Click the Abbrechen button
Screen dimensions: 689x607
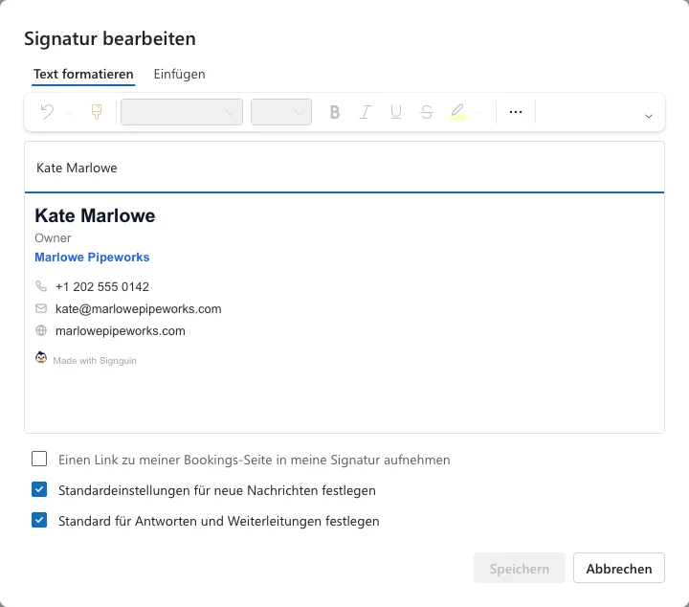pyautogui.click(x=619, y=568)
